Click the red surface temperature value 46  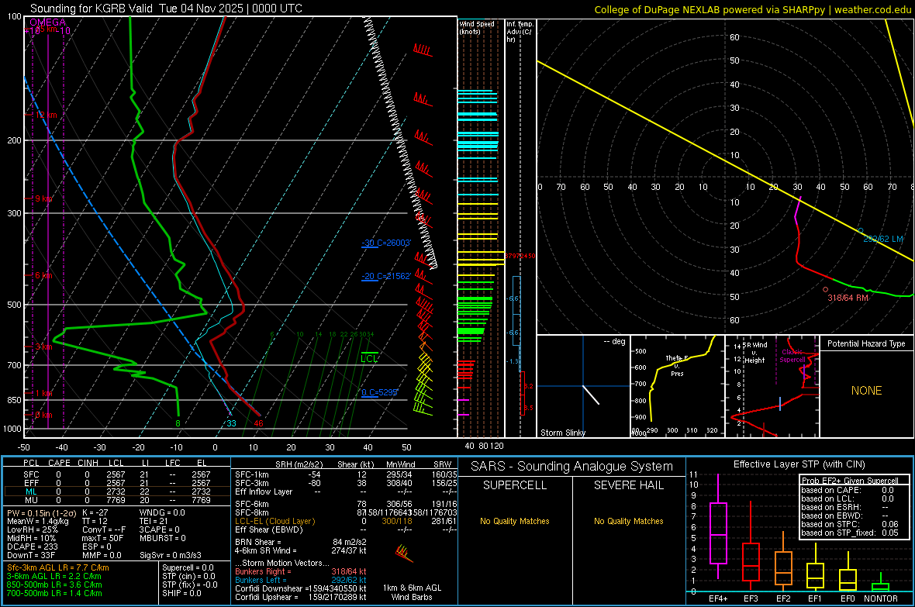click(x=258, y=423)
